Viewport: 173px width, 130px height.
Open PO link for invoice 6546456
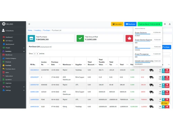[34, 85]
